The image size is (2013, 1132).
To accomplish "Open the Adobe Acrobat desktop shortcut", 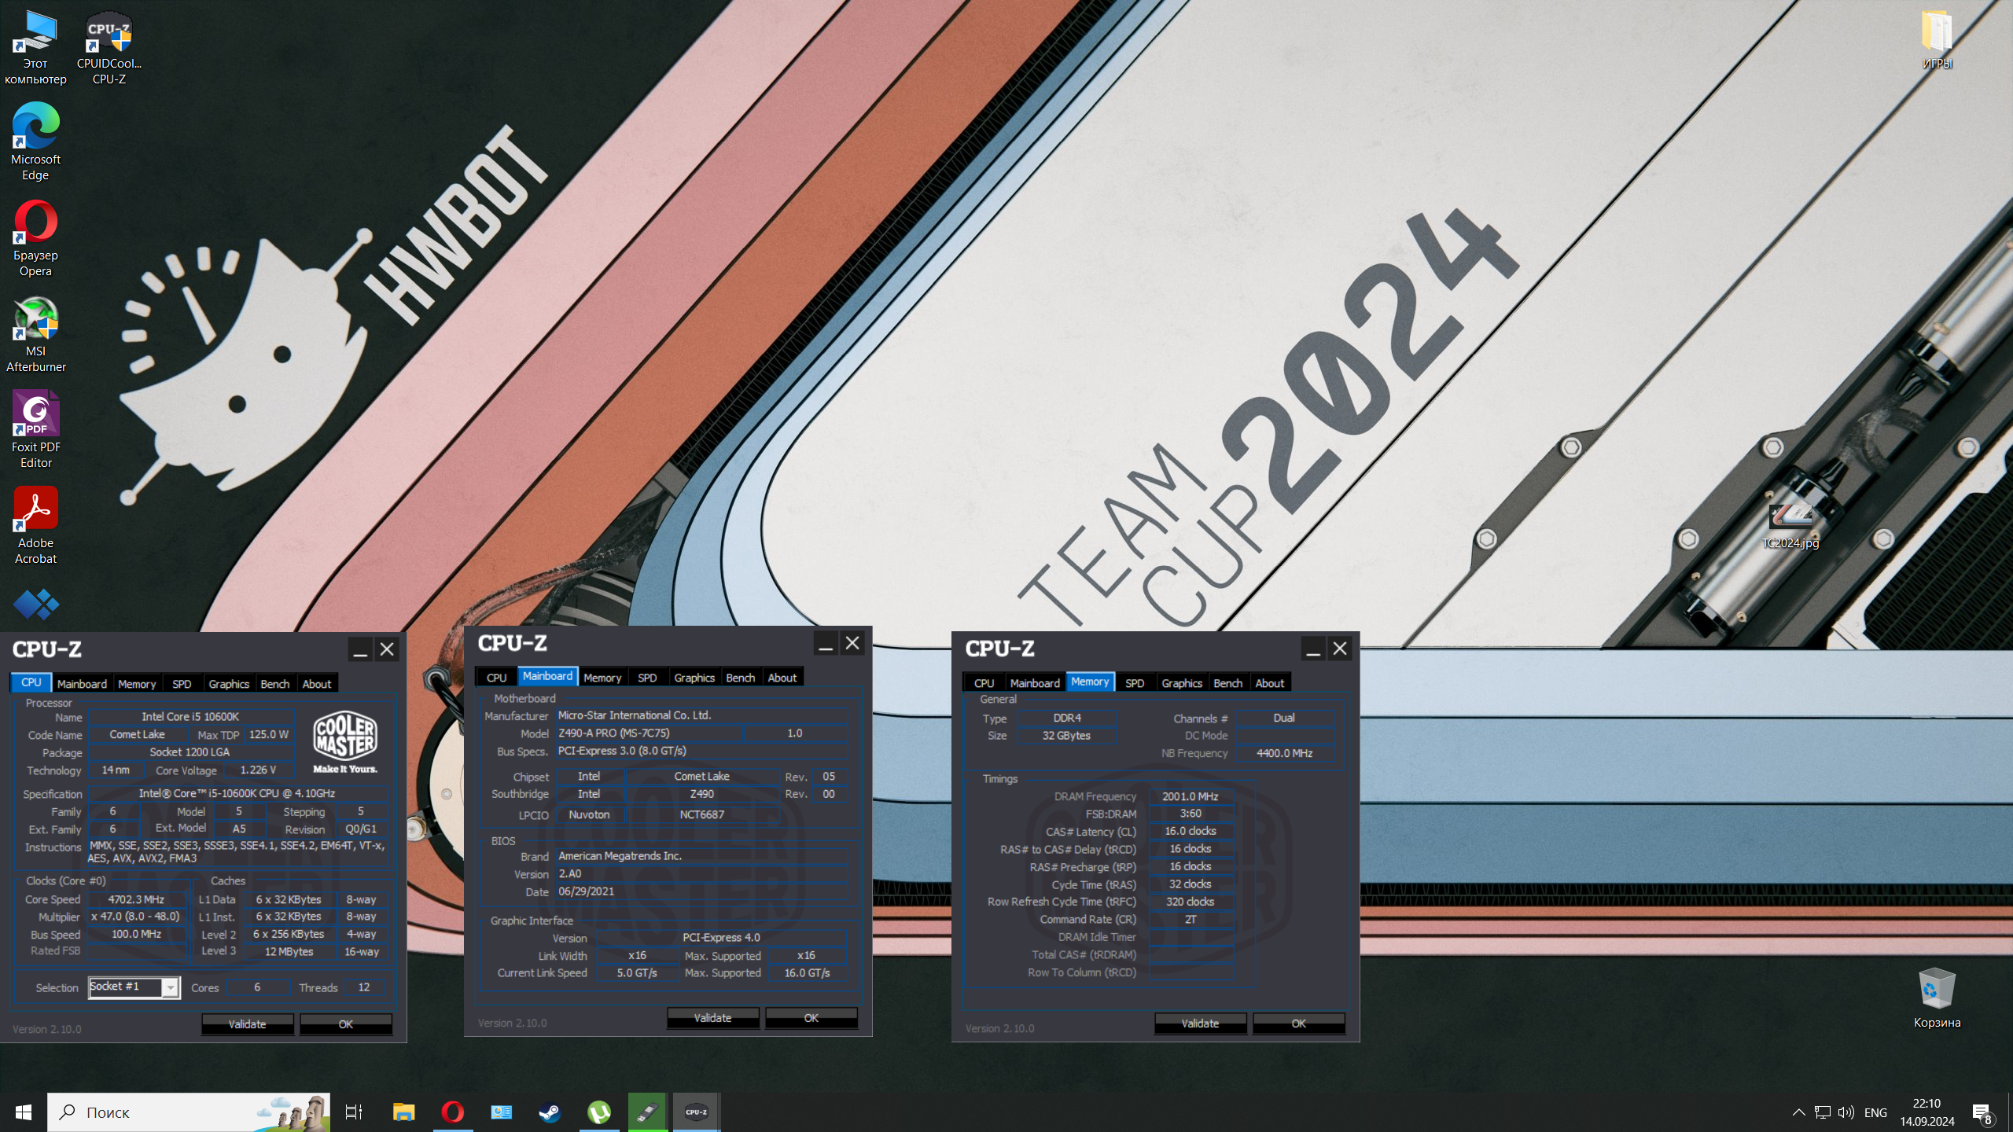I will click(x=35, y=526).
